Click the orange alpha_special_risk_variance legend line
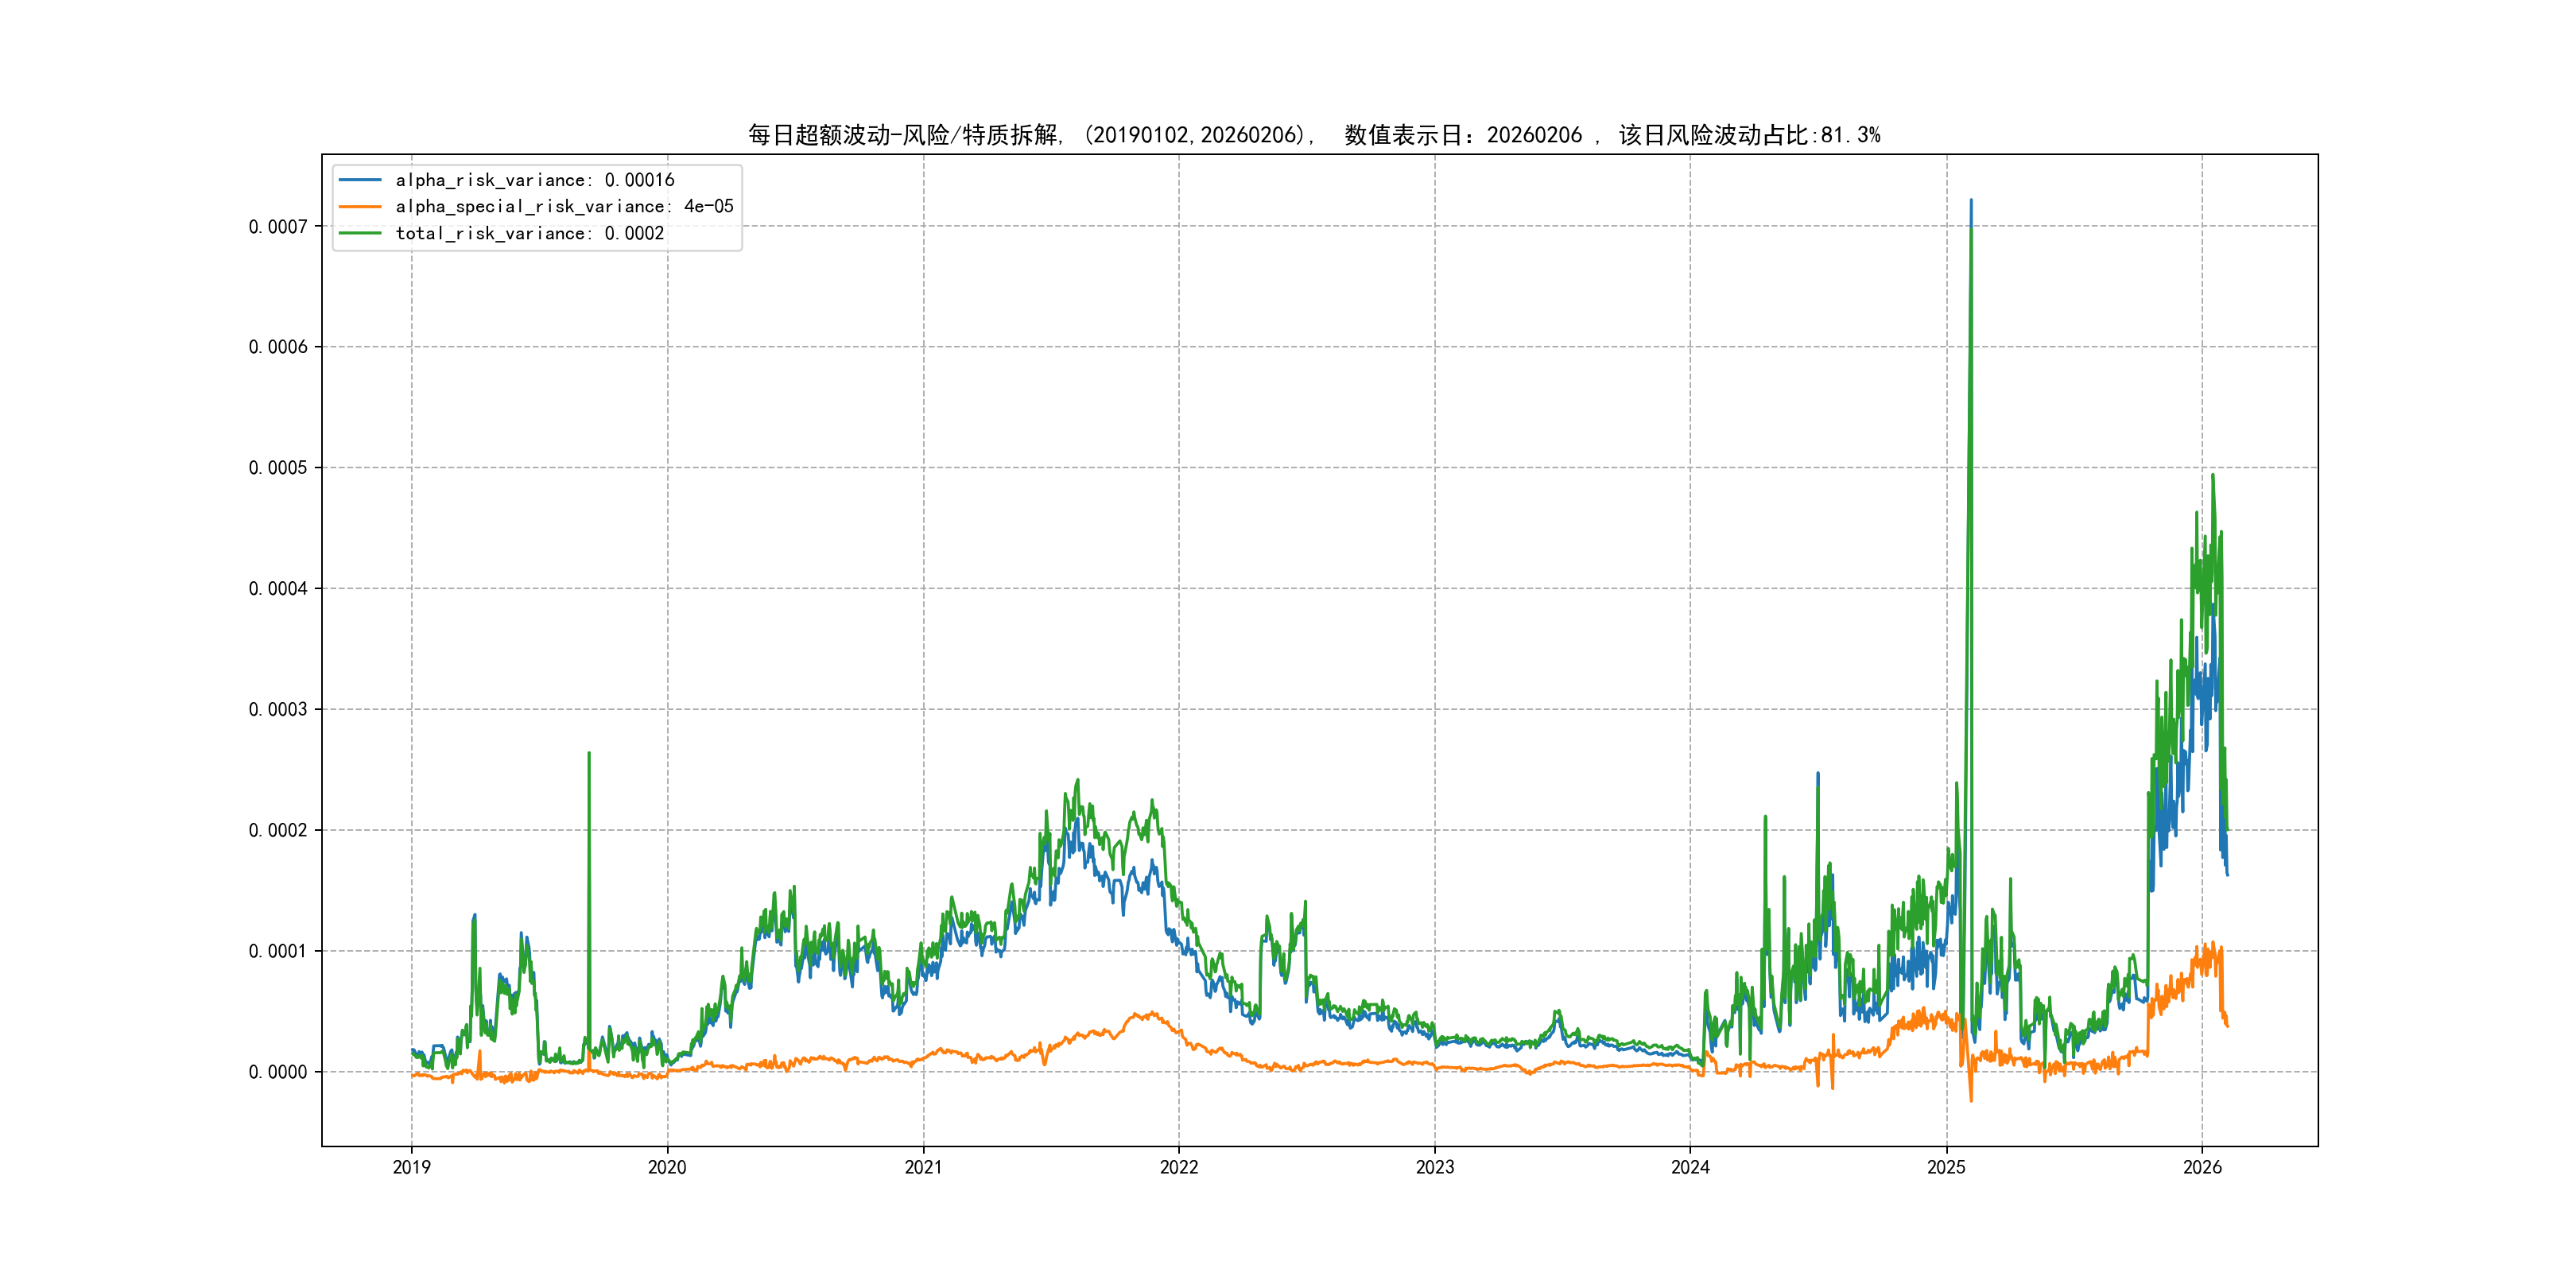The width and height of the screenshot is (2576, 1288). (x=360, y=207)
